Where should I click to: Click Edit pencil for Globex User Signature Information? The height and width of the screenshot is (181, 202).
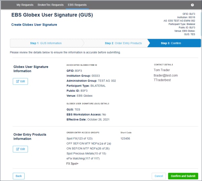click(x=20, y=82)
